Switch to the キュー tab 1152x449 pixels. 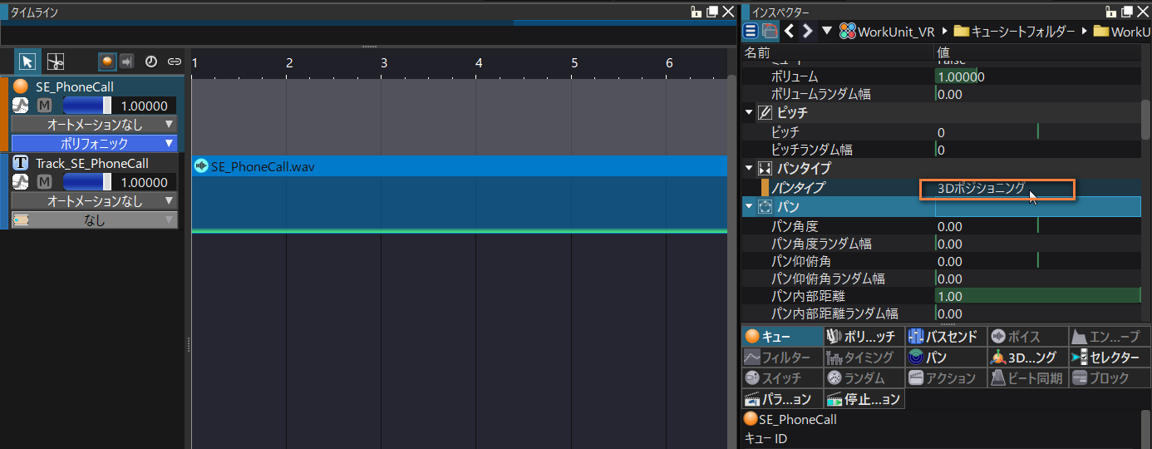tap(782, 337)
